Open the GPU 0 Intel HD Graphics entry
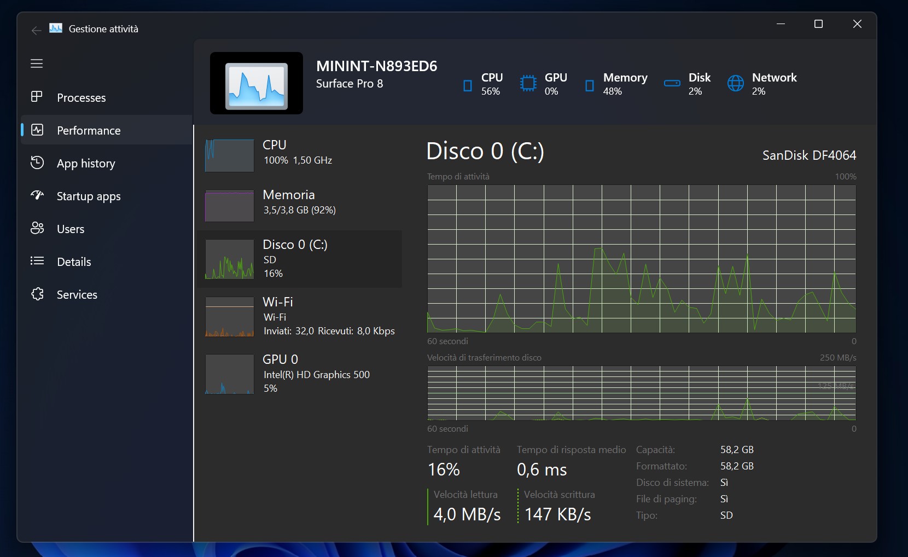This screenshot has height=557, width=908. coord(299,374)
